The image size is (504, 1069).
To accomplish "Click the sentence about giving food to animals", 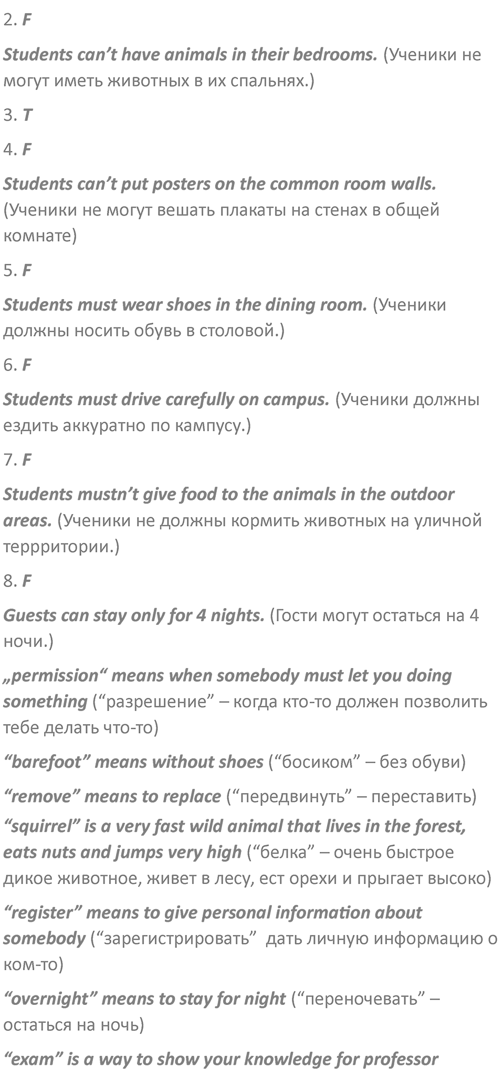I will [x=229, y=507].
